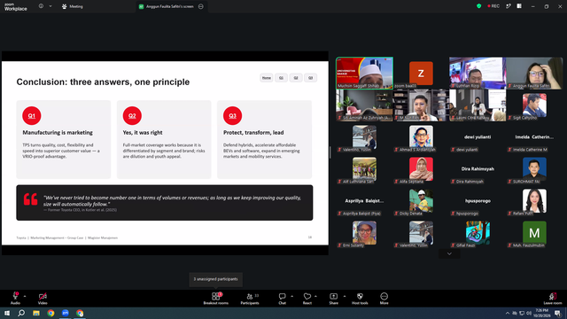This screenshot has height=319, width=567.
Task: Click Q1 navigation button on slide
Action: 281,78
